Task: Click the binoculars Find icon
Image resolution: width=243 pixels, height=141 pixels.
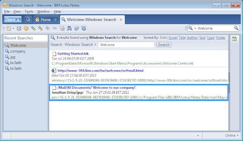Action: pyautogui.click(x=69, y=28)
